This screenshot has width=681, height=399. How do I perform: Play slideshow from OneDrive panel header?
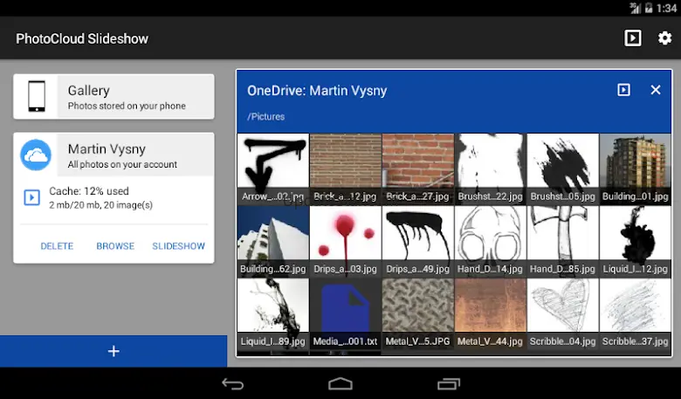[623, 90]
